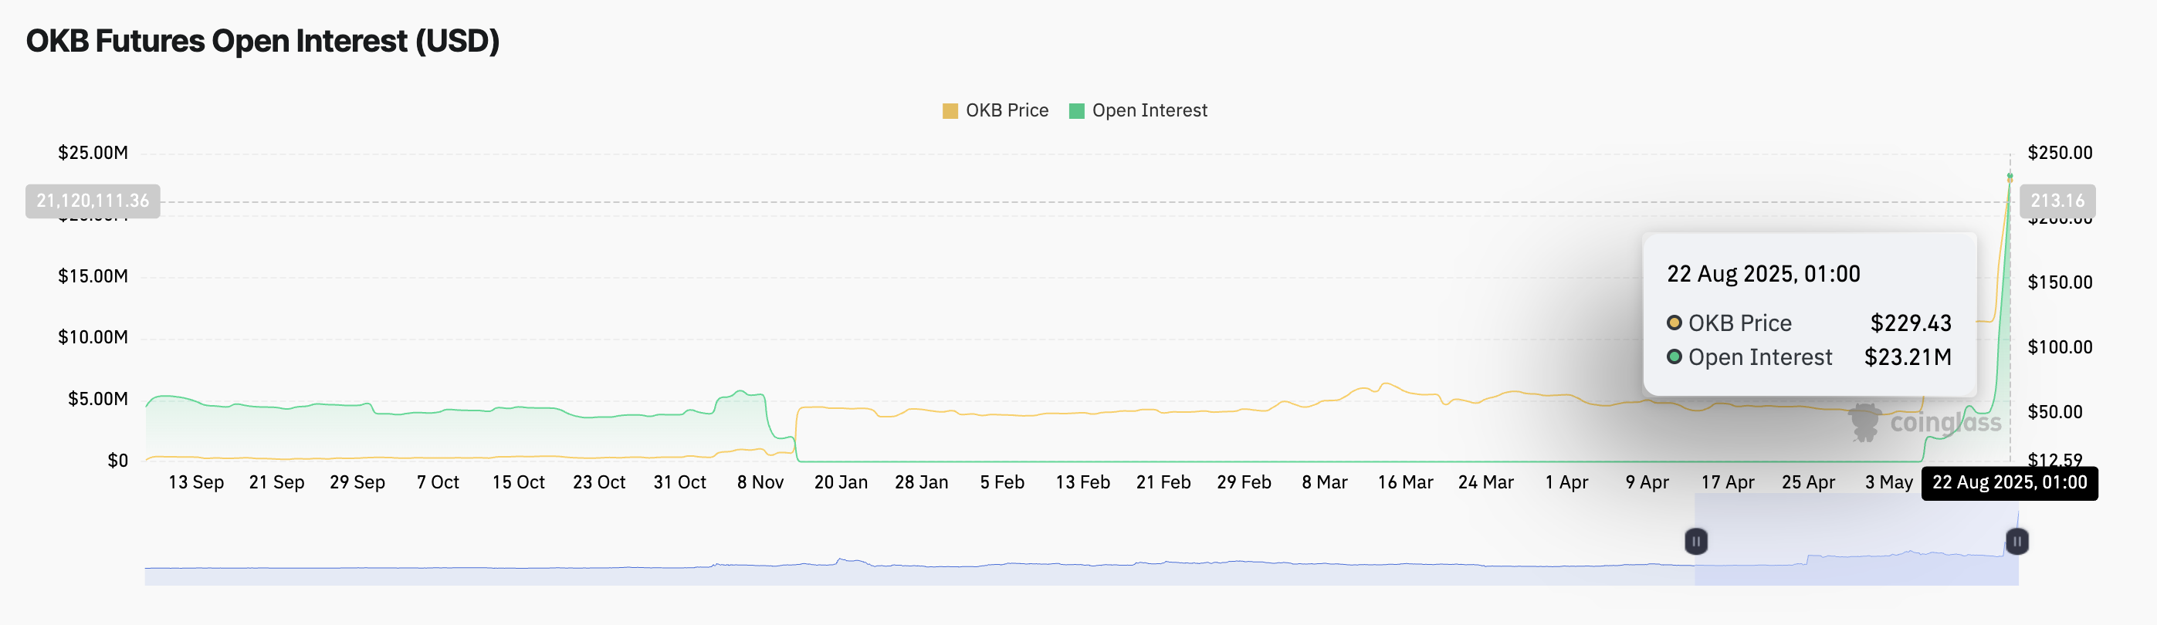Grab the left range slider handle

click(x=1695, y=542)
